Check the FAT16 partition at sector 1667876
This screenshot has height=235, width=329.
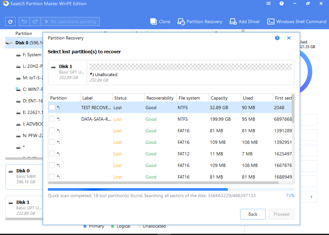[52, 165]
